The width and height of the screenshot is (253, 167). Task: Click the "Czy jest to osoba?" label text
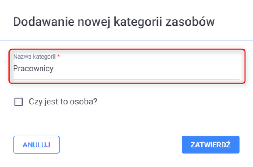63,102
